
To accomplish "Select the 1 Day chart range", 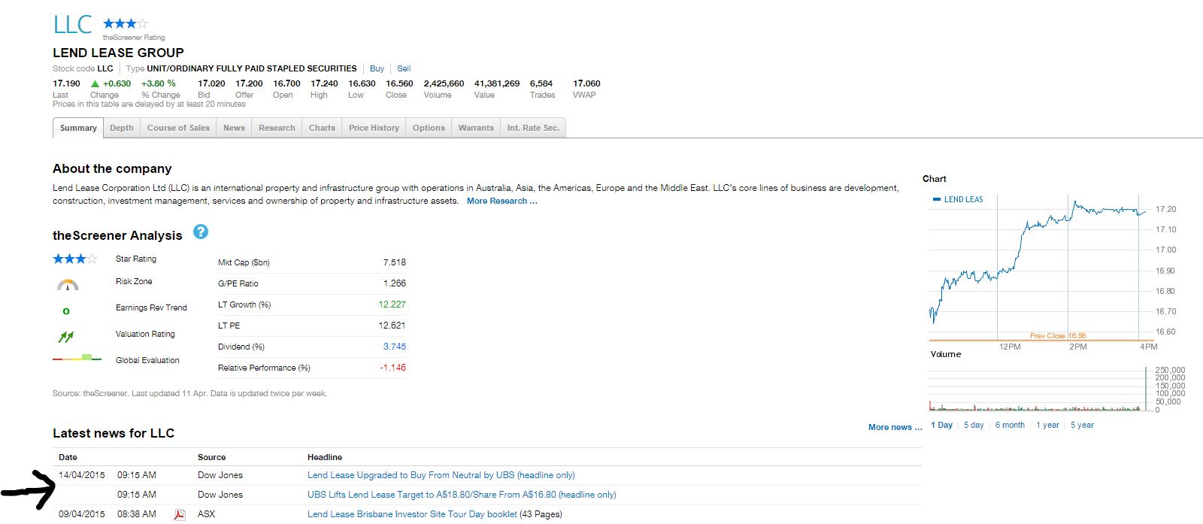I will click(x=941, y=425).
